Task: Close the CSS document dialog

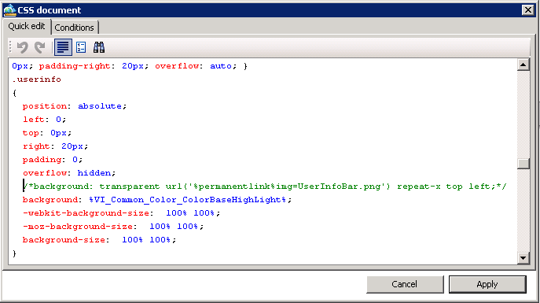Action: (x=528, y=10)
